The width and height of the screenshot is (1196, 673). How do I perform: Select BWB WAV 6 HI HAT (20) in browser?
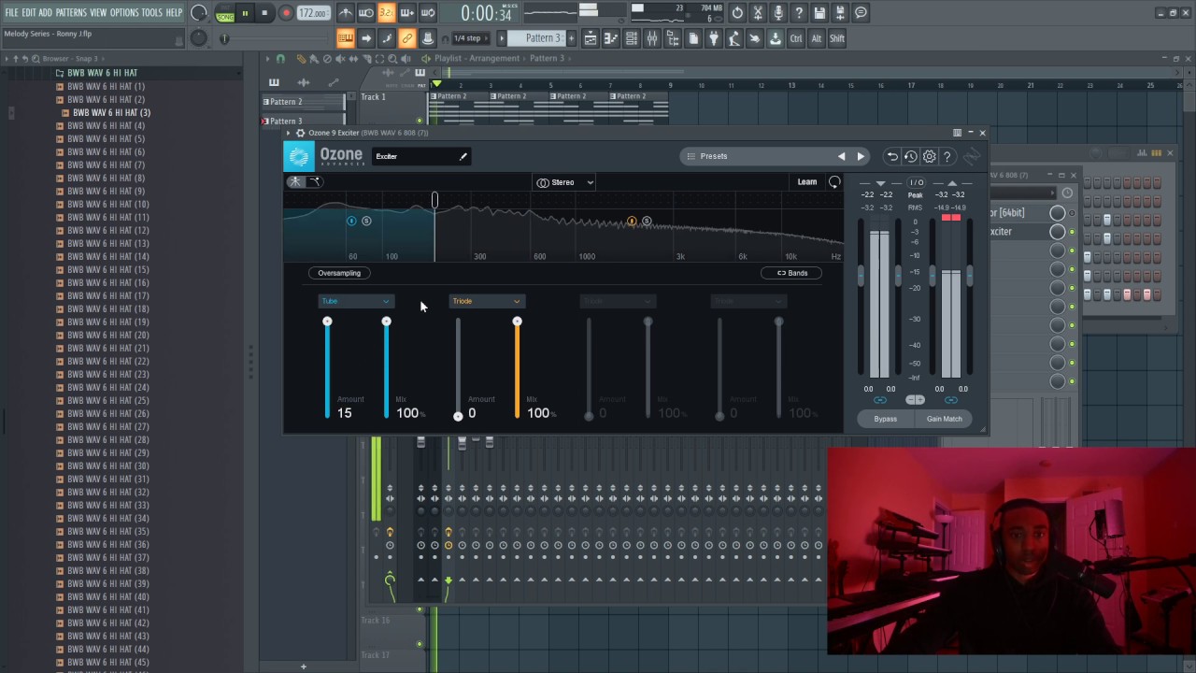coord(107,335)
